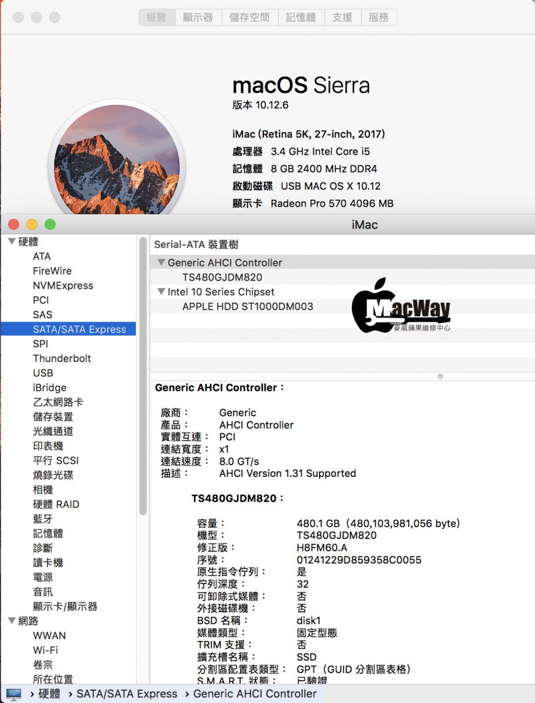Screen dimensions: 535x703
Task: Collapse the Intel 10 Series Chipset node
Action: click(x=161, y=292)
